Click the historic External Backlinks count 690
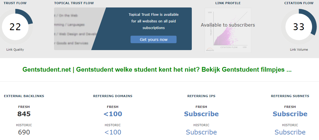Viewport: 319px width, 140px height. 24,132
